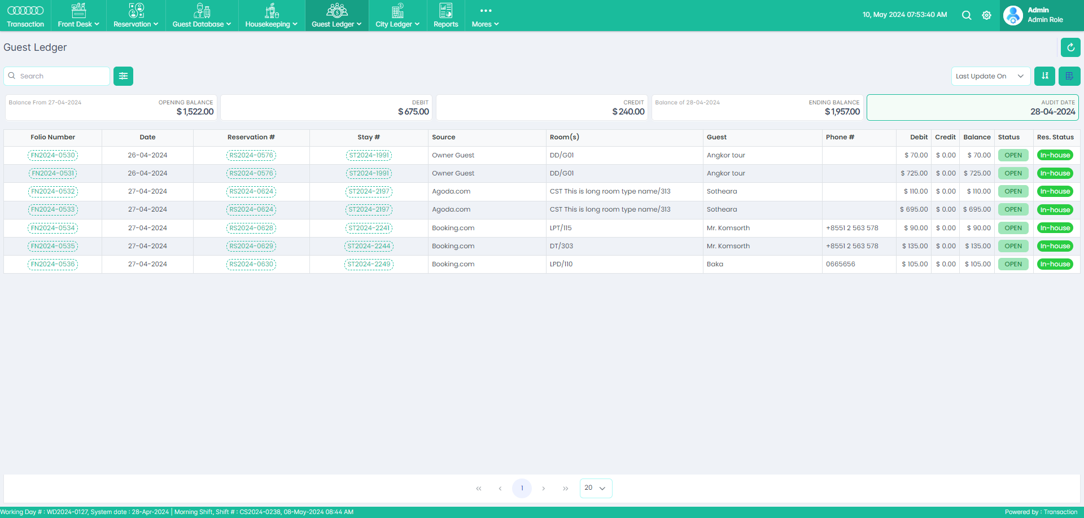Click guest name Baka
This screenshot has height=518, width=1084.
(x=715, y=264)
